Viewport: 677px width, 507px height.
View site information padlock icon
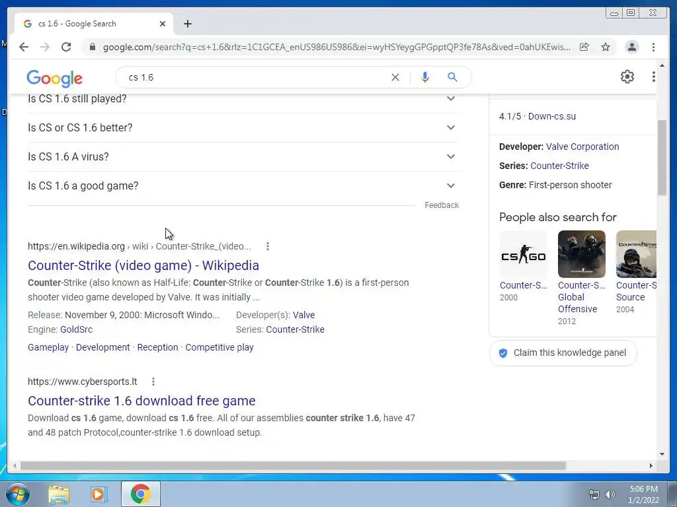tap(92, 47)
